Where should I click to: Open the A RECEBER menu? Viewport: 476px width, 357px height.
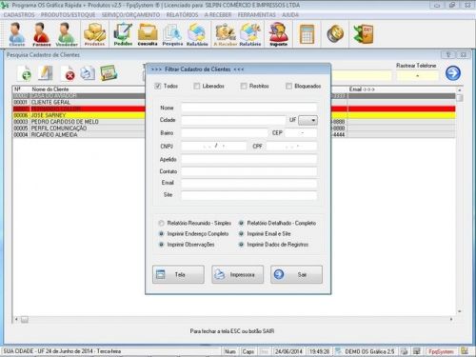coord(218,15)
